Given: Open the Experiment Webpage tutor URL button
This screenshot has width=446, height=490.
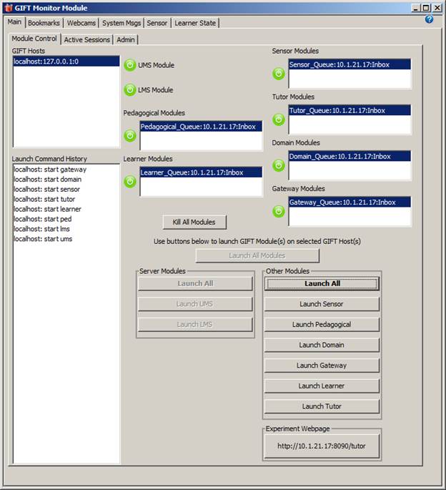Looking at the screenshot, I should (322, 446).
